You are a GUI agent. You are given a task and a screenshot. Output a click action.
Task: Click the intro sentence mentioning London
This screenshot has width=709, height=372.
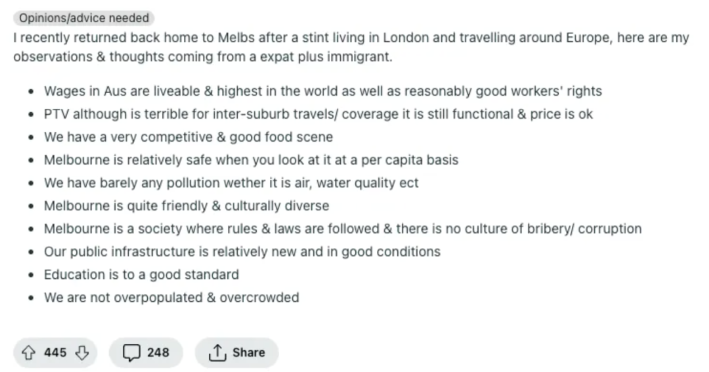[351, 37]
